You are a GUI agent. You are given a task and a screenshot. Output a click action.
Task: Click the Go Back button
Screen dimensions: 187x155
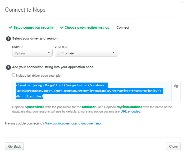point(15,146)
